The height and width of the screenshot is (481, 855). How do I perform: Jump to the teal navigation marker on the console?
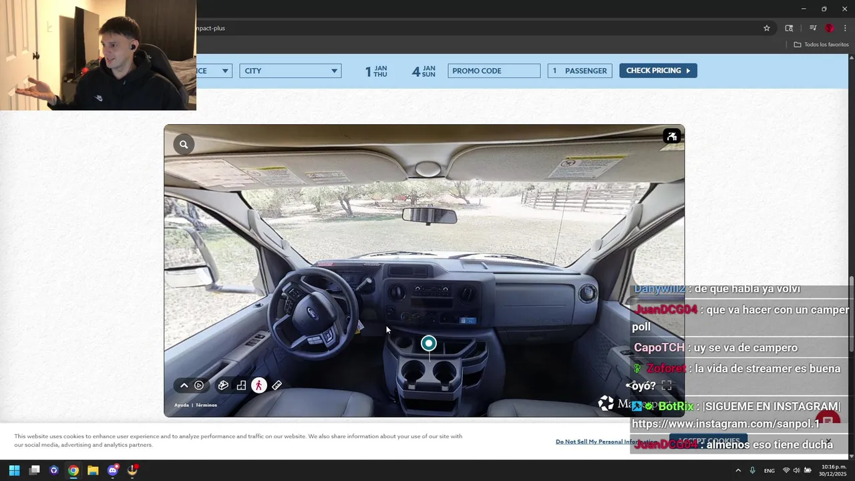[429, 343]
